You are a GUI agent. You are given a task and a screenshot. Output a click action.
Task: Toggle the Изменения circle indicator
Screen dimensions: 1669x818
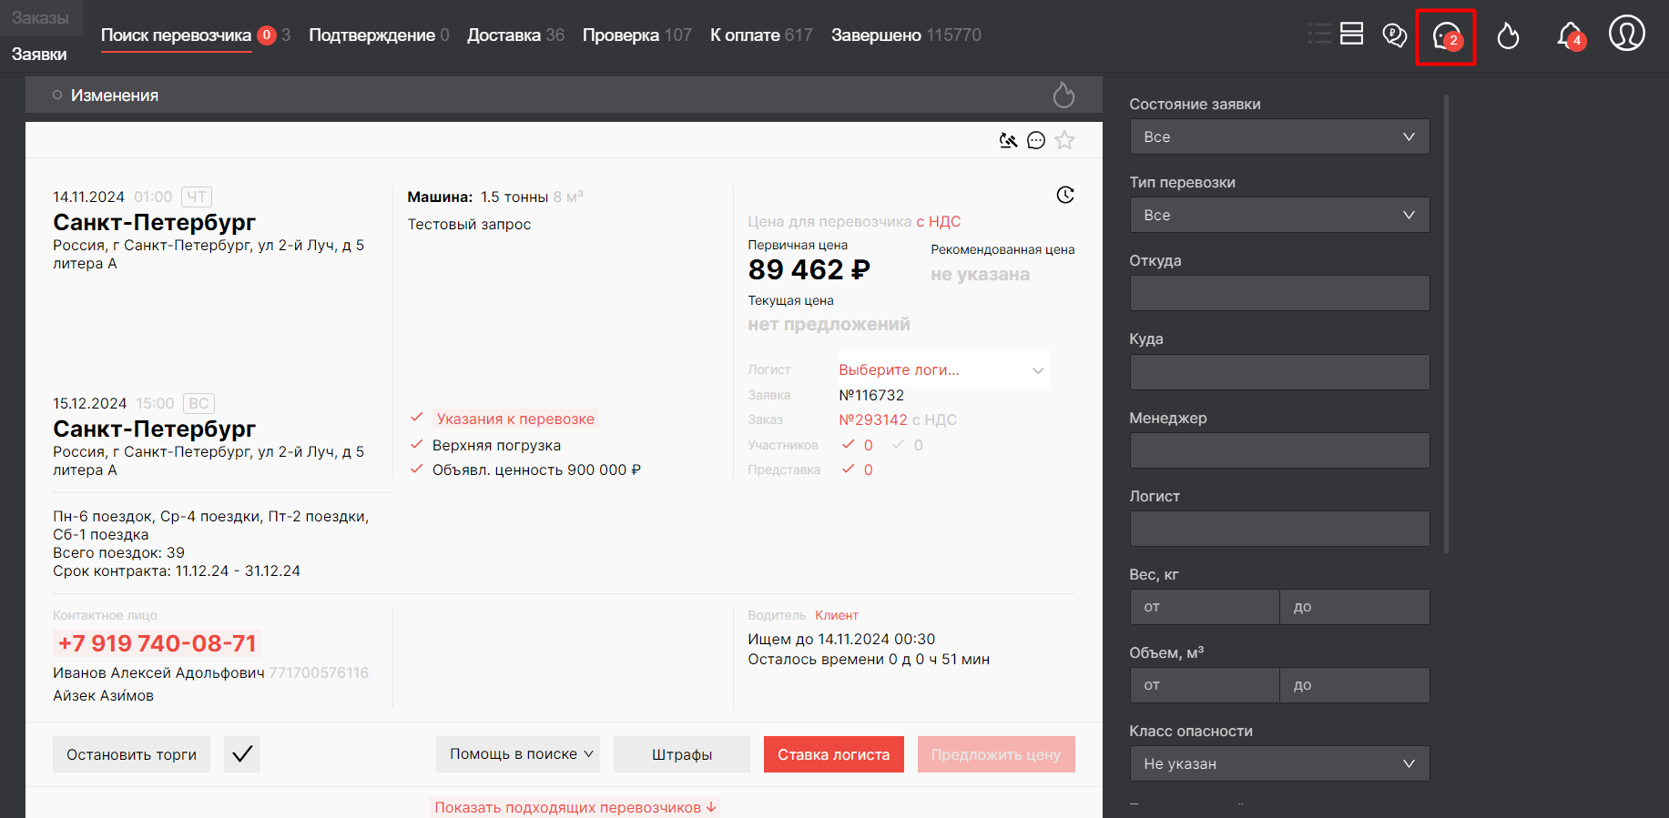tap(57, 95)
